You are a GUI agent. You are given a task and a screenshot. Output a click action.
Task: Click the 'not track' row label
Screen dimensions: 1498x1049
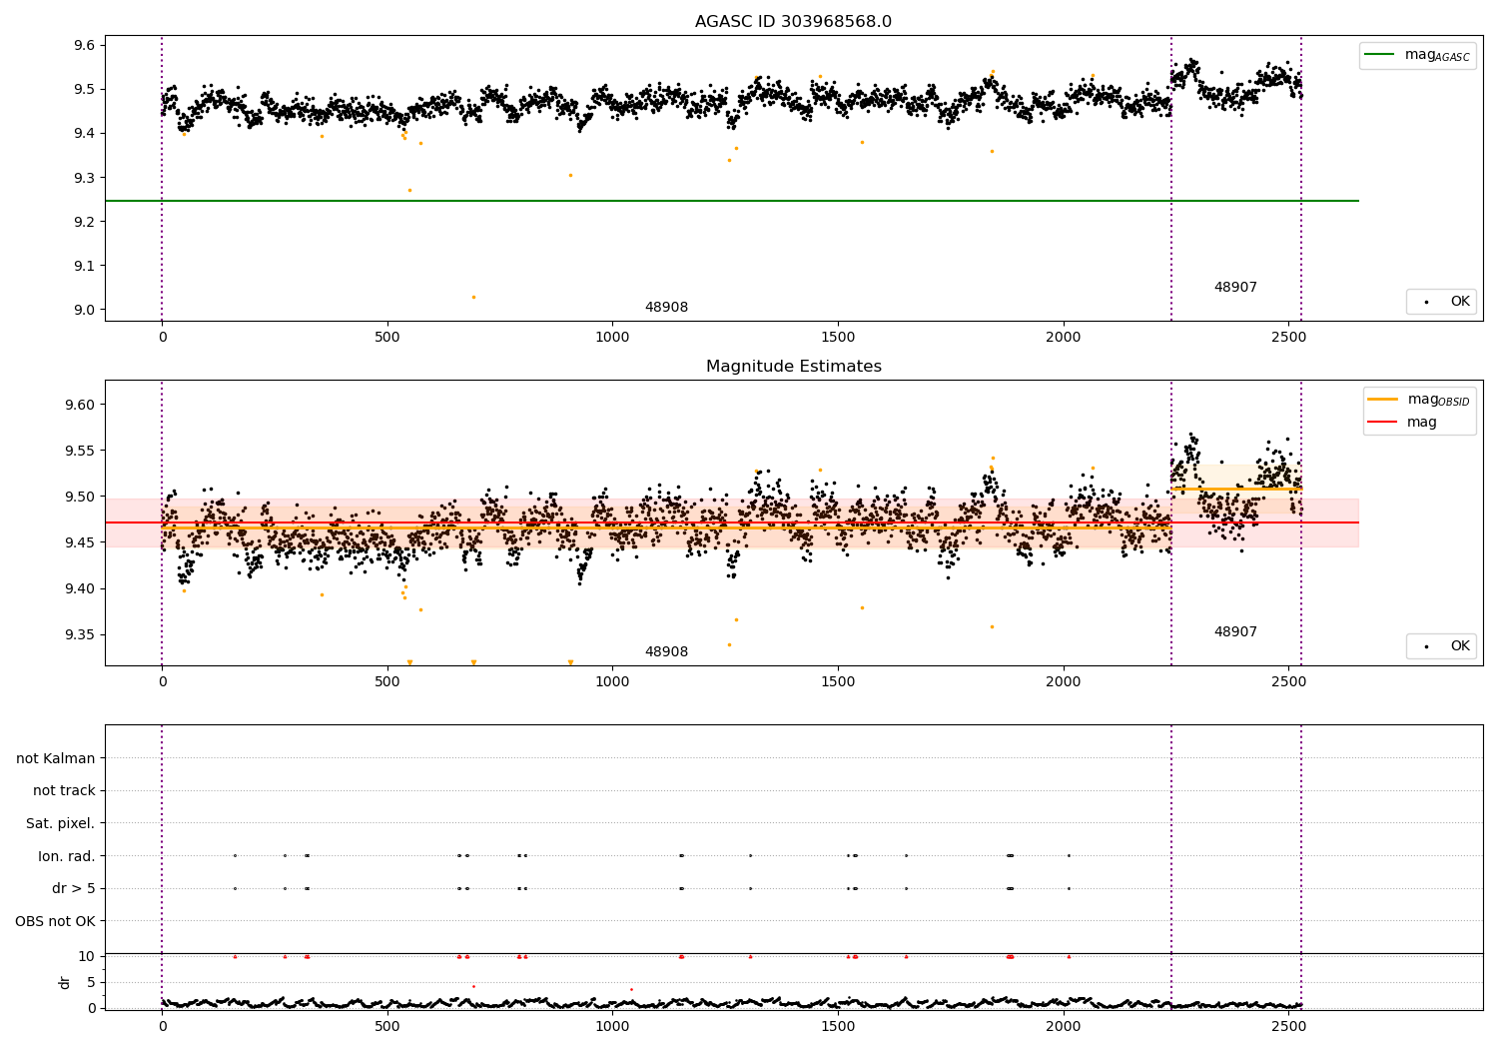click(x=64, y=790)
